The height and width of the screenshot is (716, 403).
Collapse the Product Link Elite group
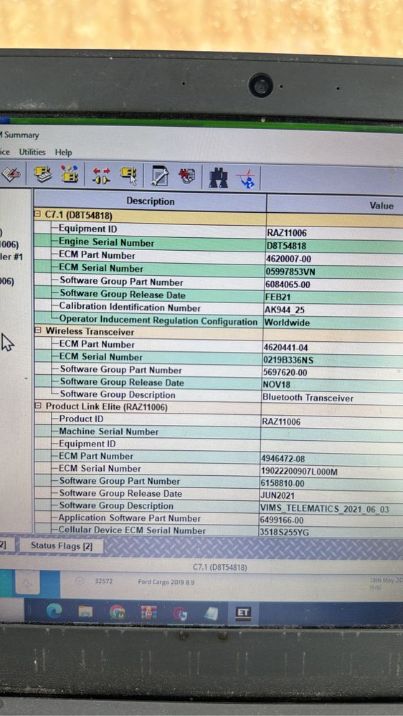click(x=39, y=406)
